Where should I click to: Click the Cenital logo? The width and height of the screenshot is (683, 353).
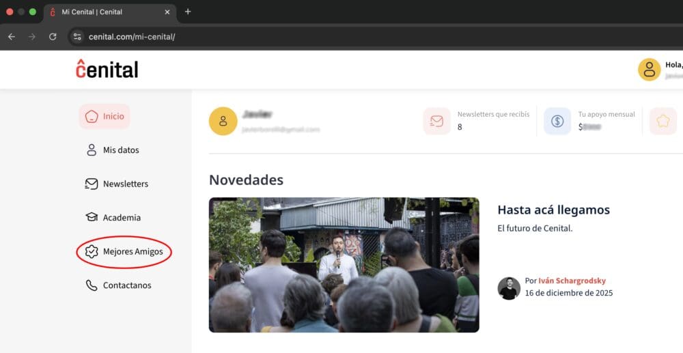click(107, 70)
